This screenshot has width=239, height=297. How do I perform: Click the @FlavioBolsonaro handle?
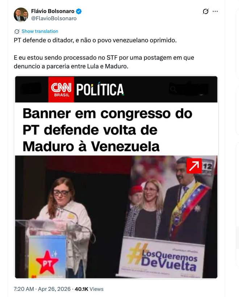(x=54, y=18)
